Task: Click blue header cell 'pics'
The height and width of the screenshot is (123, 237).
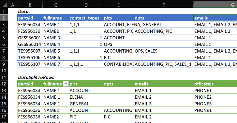Action: pyautogui.click(x=119, y=18)
